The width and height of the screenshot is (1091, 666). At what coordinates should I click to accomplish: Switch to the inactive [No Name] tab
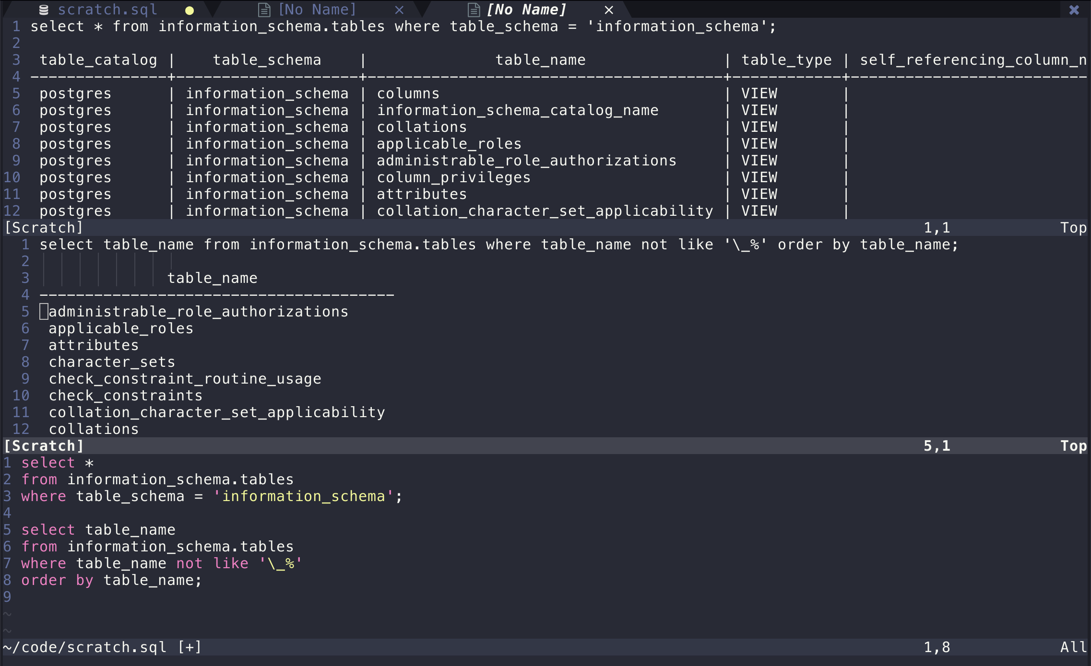click(317, 10)
